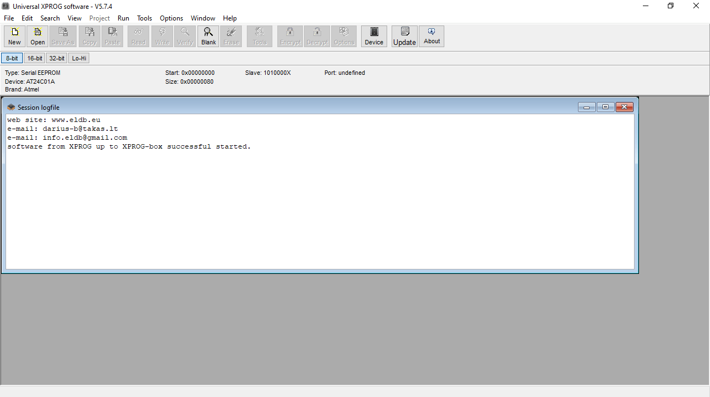Screen dimensions: 710x397
Task: Click the 'web site: www.eldb.eu' log line
Action: click(54, 120)
